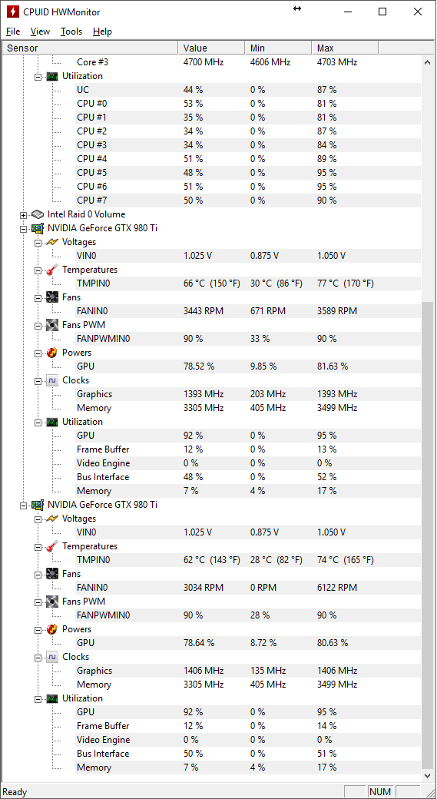This screenshot has height=799, width=437.
Task: Collapse the second GPU's Utilization section
Action: 38,698
